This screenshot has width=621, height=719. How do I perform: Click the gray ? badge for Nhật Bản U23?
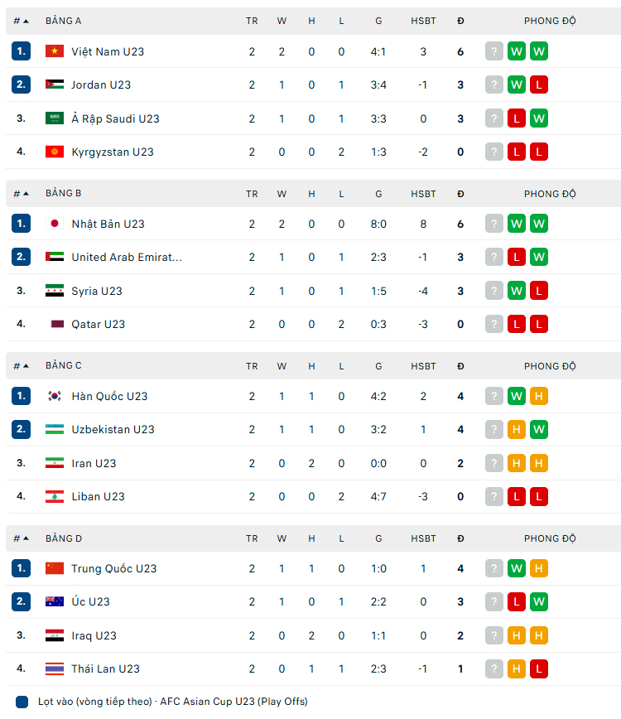pos(494,224)
